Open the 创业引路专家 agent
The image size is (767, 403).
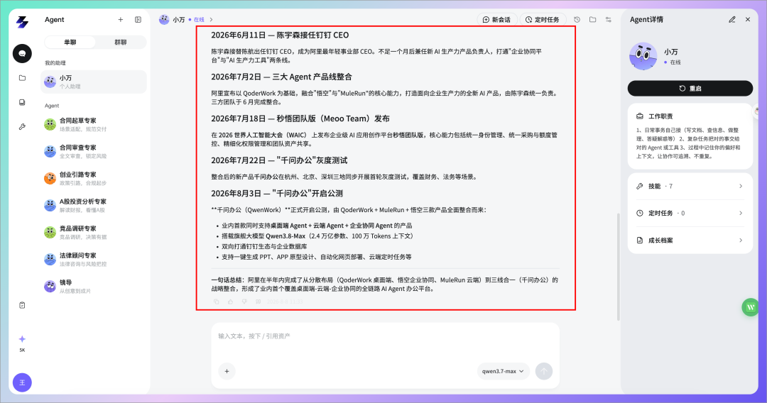94,178
